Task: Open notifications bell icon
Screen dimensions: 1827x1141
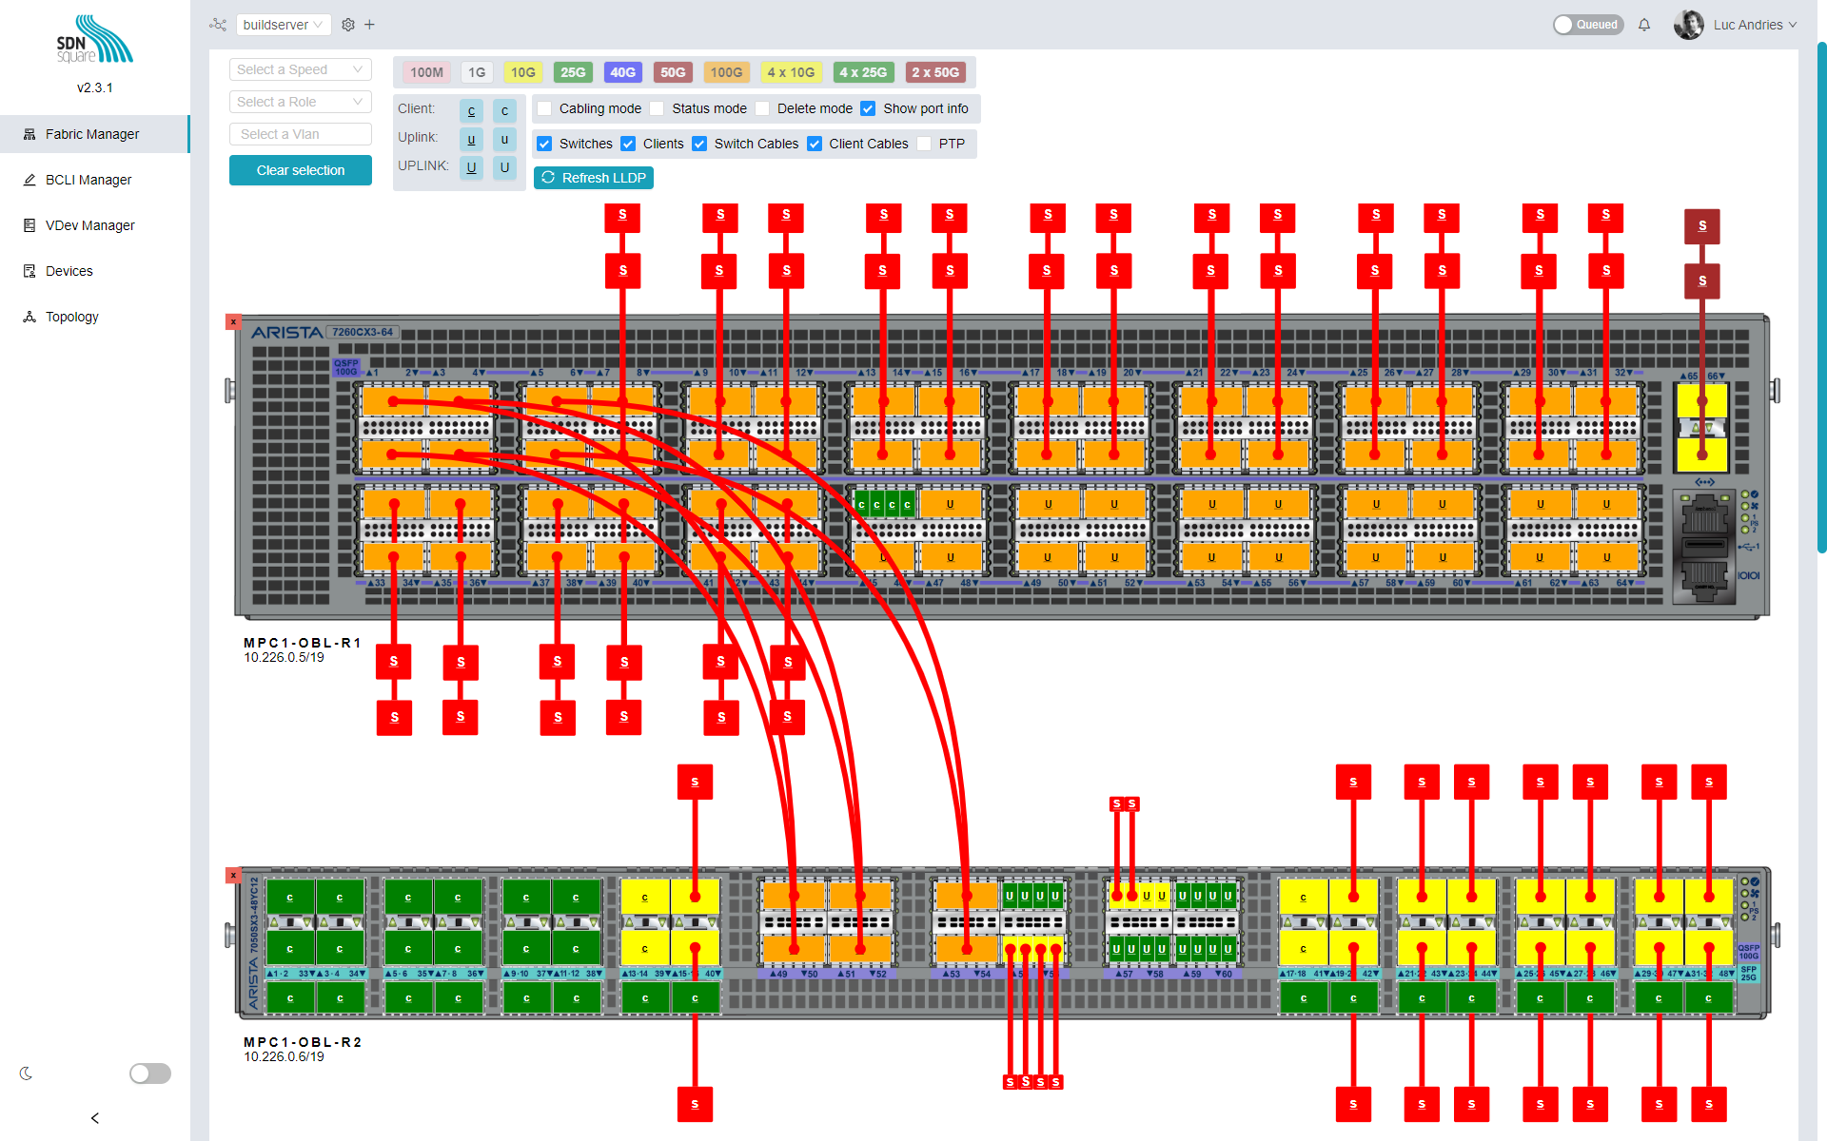Action: point(1644,25)
